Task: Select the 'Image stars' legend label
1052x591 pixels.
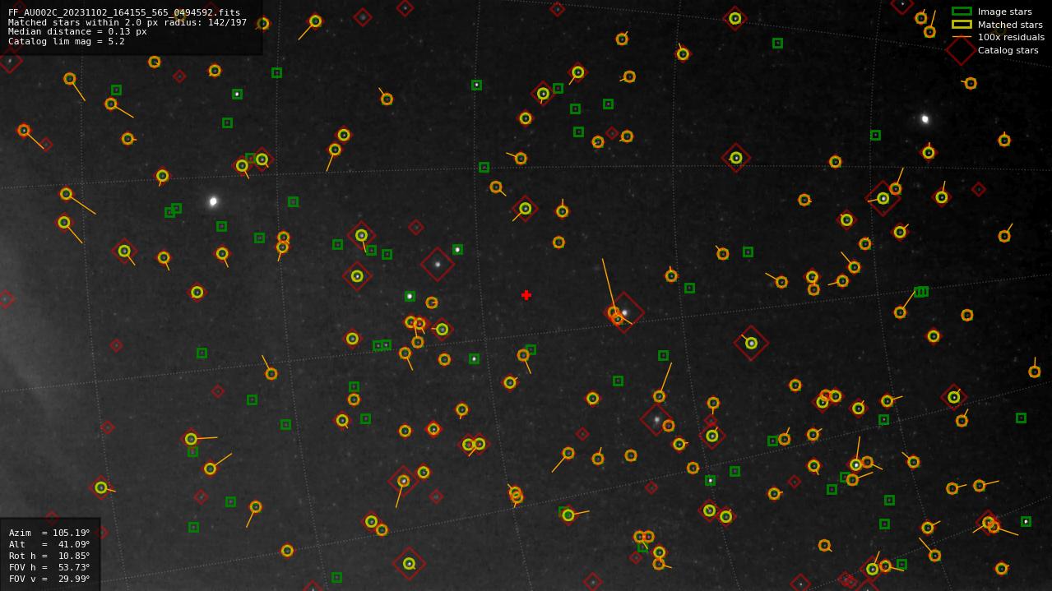Action: (1004, 12)
